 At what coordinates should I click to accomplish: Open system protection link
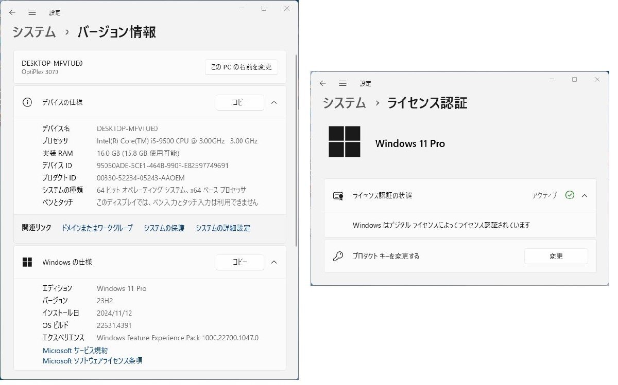tap(164, 228)
